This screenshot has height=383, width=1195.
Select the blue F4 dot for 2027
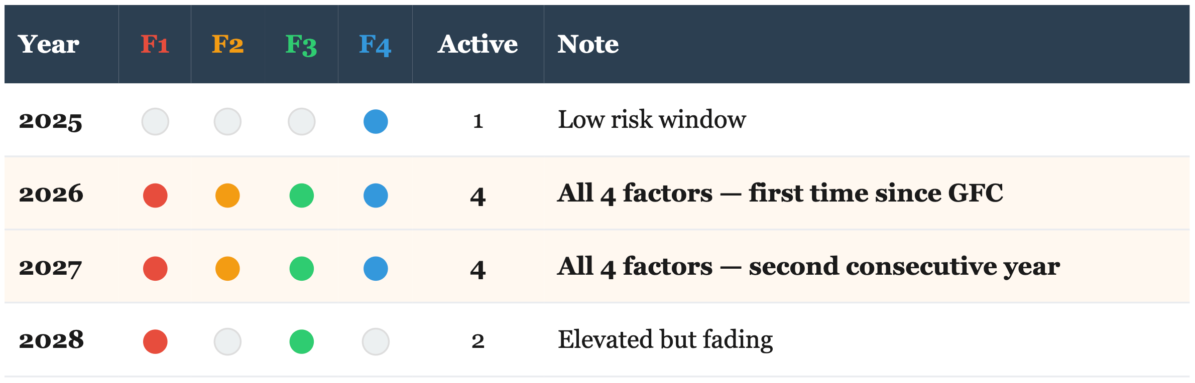click(x=376, y=269)
